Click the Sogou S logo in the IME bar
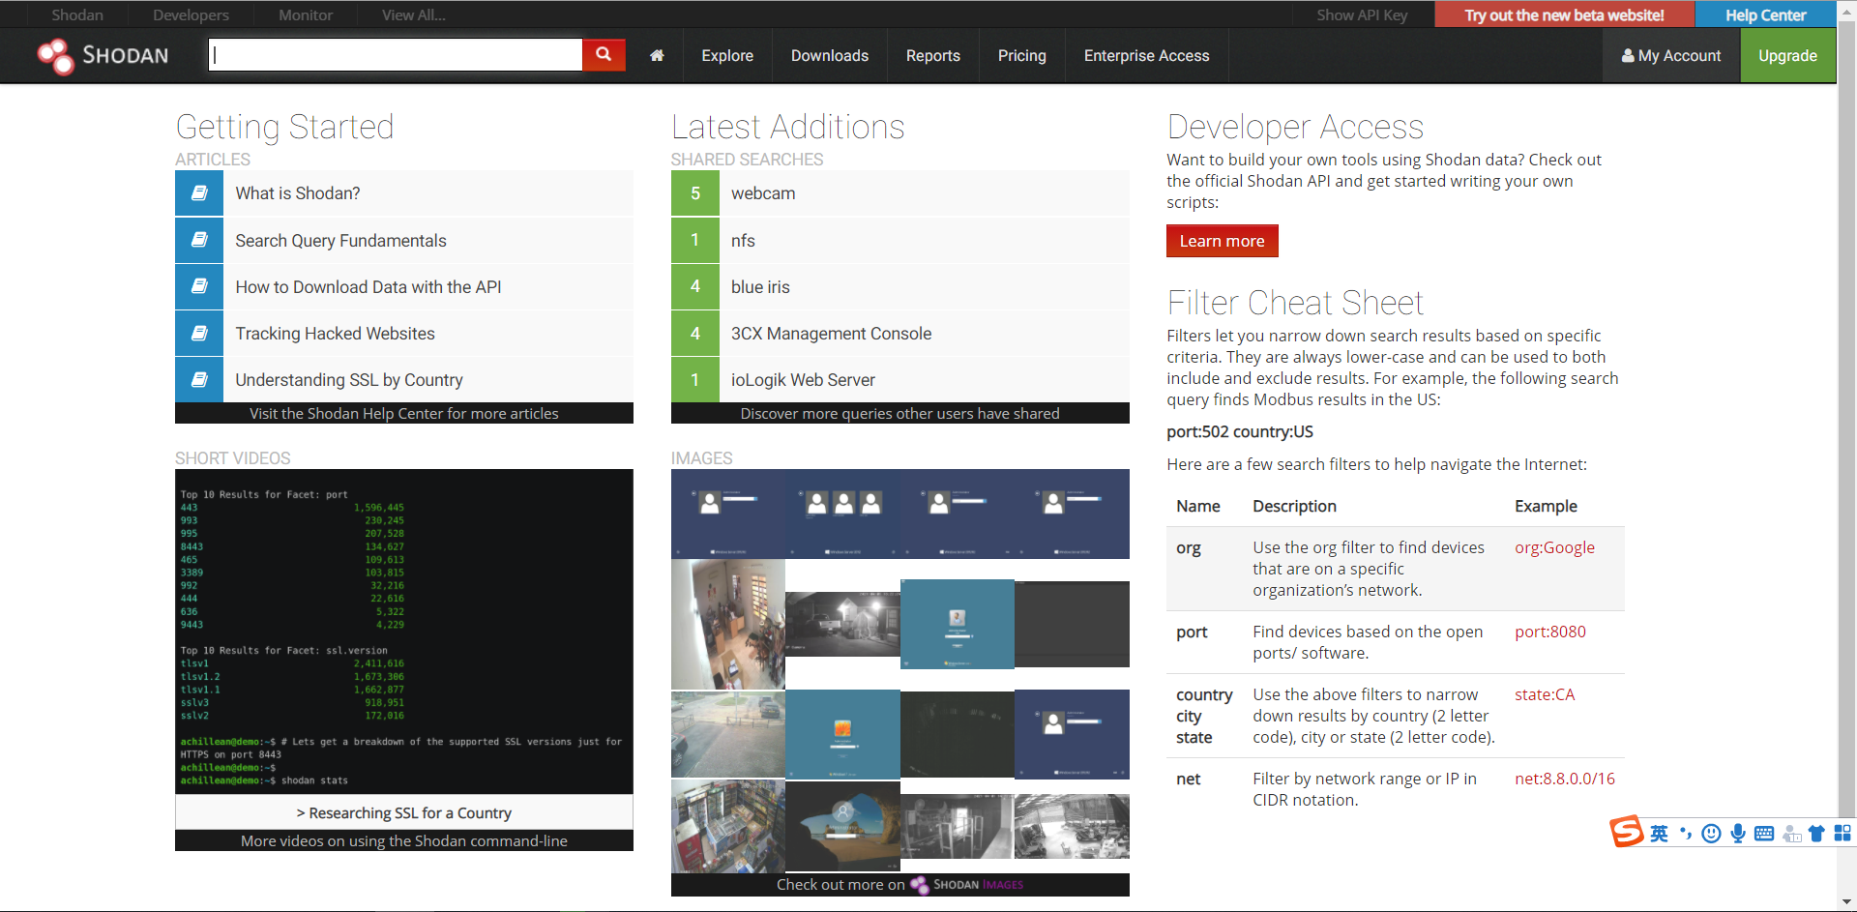The image size is (1857, 912). (x=1626, y=832)
